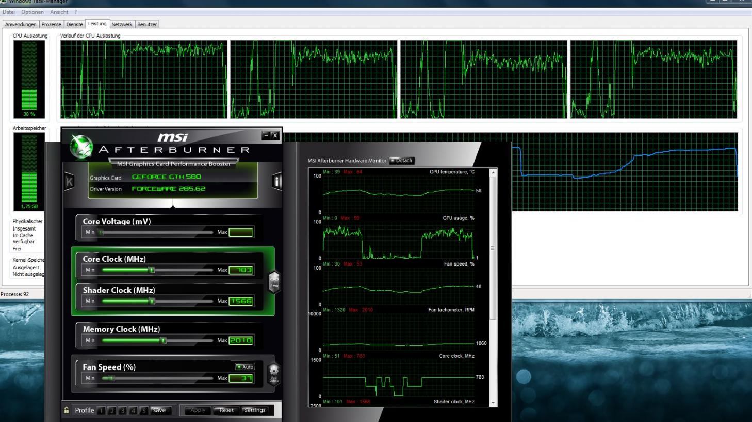Click the Save profile button
The height and width of the screenshot is (422, 752).
click(160, 410)
